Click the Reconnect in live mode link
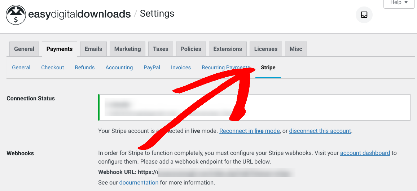 click(x=250, y=131)
